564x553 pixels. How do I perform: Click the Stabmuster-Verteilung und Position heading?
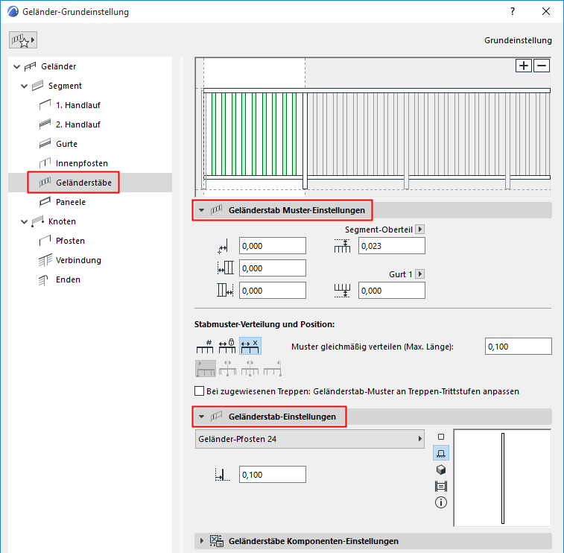(x=264, y=324)
